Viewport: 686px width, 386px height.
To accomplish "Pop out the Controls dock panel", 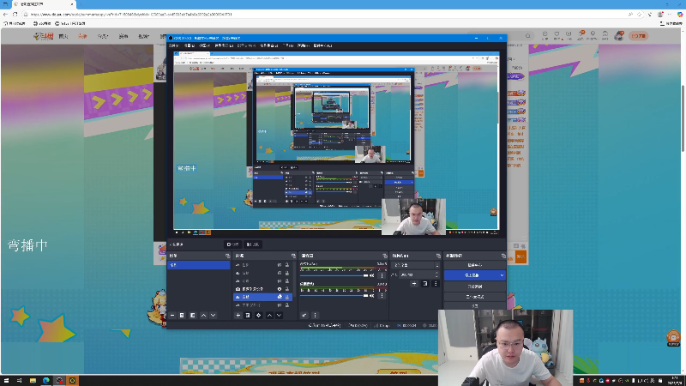I will coord(503,256).
